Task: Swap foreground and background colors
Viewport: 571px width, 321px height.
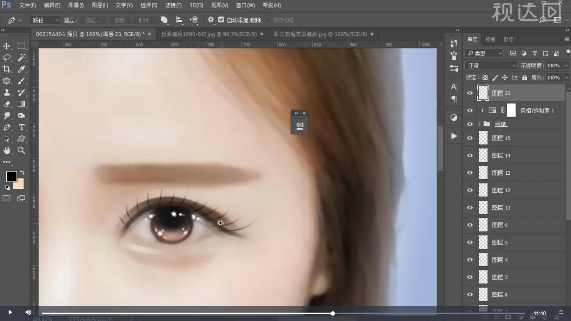Action: [22, 172]
